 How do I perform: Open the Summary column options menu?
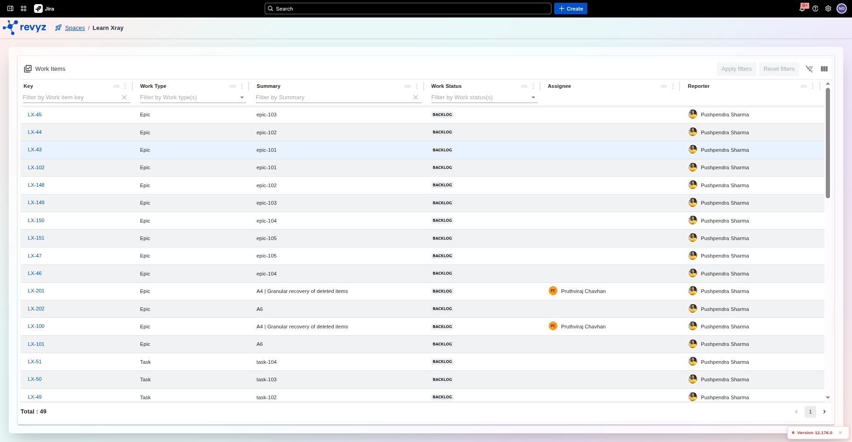416,86
